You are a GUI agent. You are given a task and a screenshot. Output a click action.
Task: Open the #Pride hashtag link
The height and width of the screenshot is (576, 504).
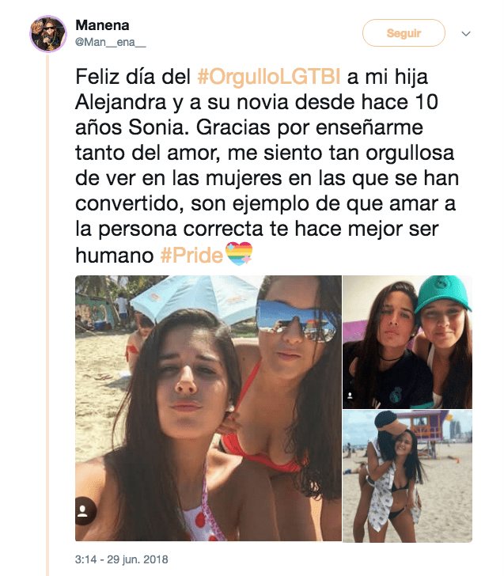pyautogui.click(x=191, y=255)
